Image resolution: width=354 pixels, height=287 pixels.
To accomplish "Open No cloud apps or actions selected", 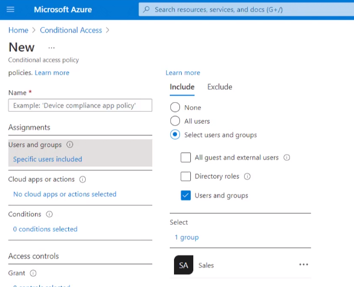I will (x=65, y=194).
